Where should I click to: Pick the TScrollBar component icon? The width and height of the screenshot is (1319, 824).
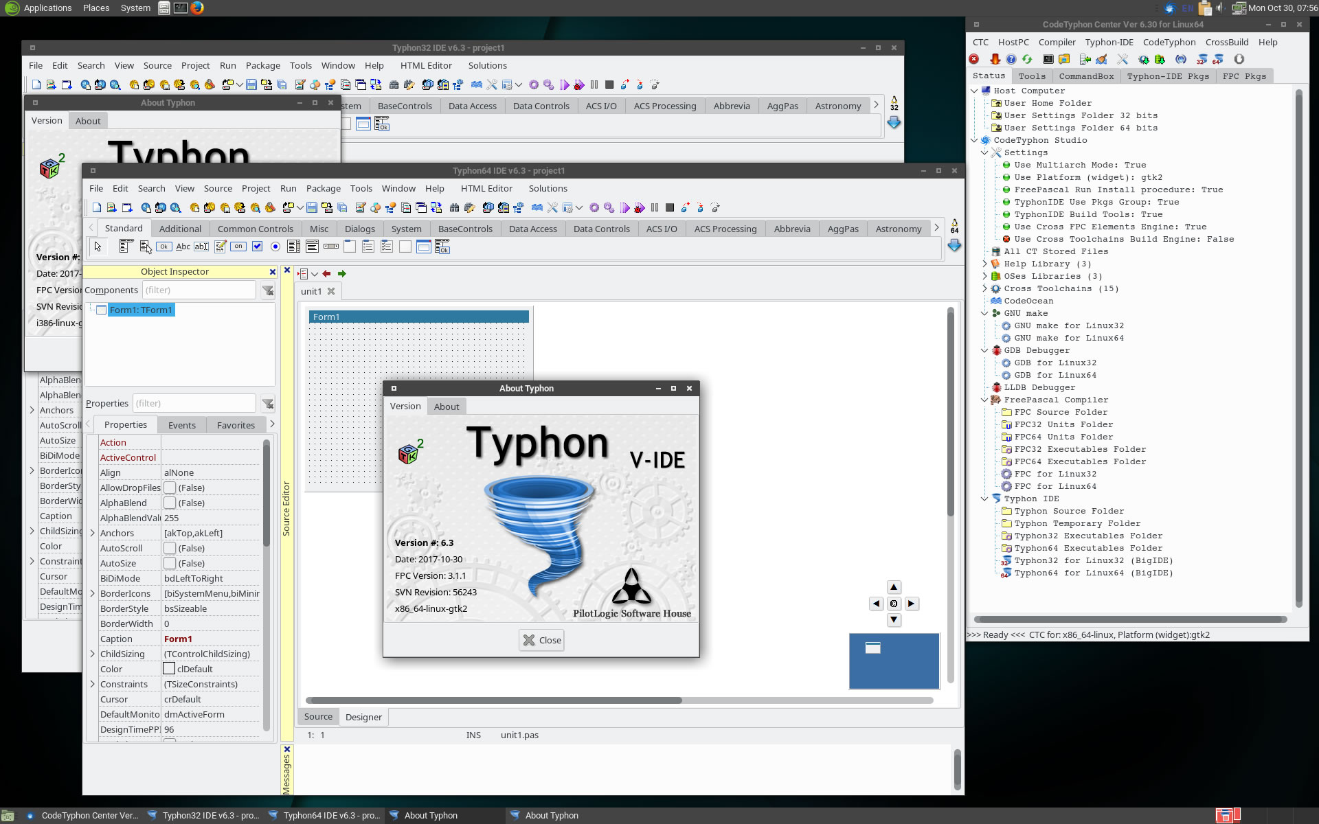(331, 247)
